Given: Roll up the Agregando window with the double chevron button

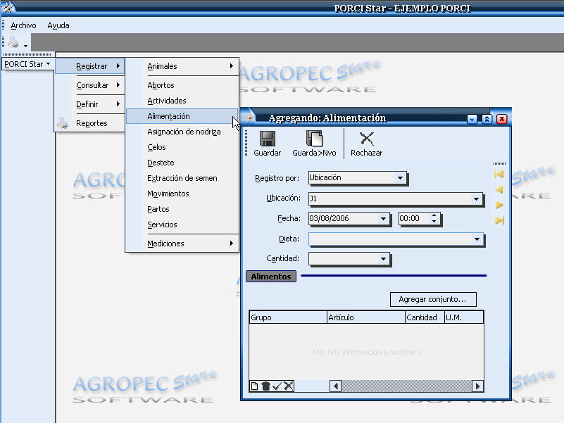Looking at the screenshot, I should pos(487,119).
